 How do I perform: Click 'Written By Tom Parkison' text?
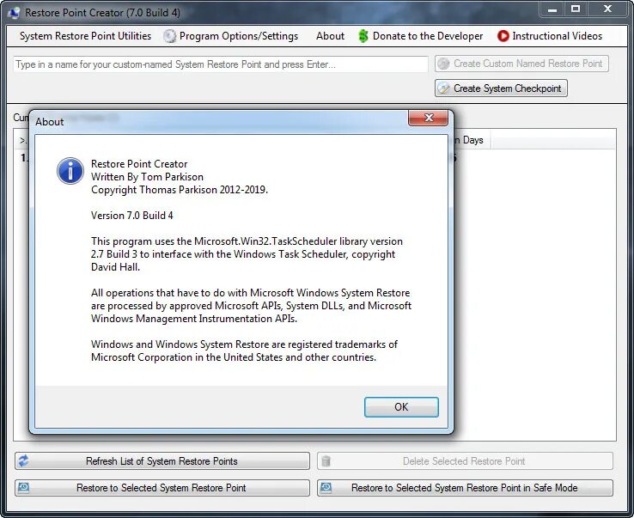[147, 177]
